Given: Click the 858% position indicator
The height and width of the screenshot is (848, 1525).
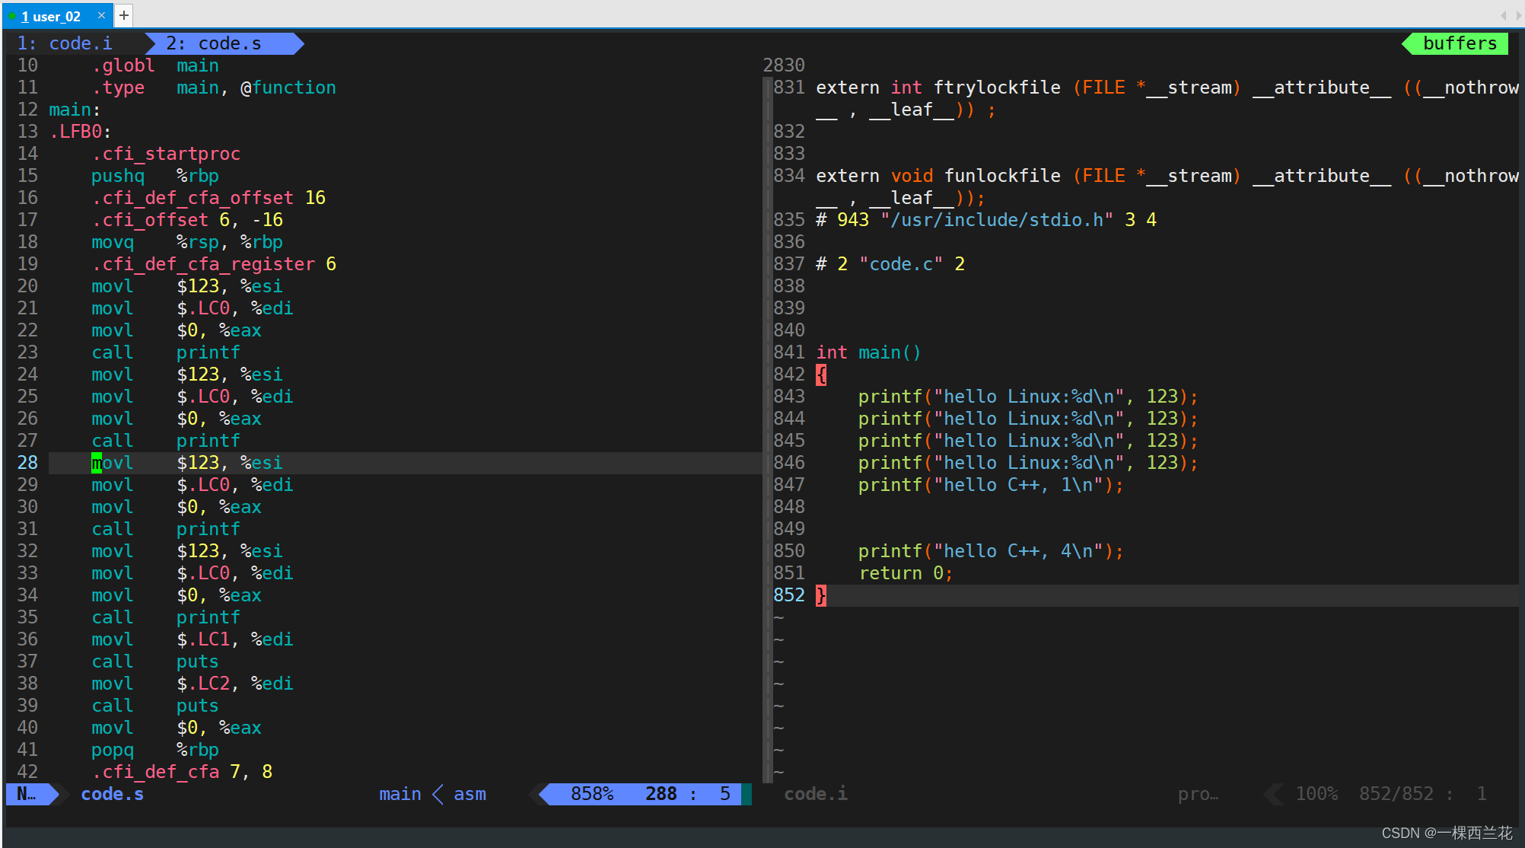Looking at the screenshot, I should pos(592,794).
